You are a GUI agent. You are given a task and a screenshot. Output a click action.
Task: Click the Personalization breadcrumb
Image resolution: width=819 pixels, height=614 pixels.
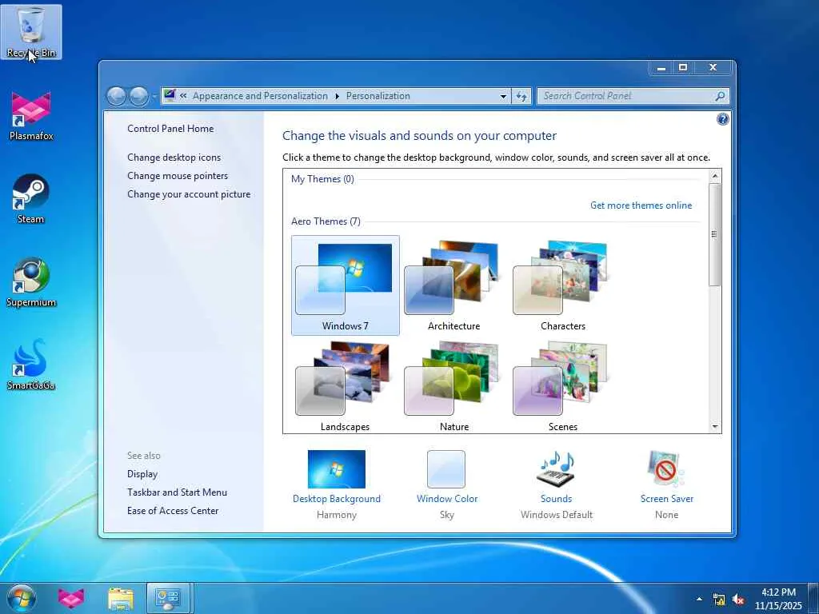[x=378, y=96]
